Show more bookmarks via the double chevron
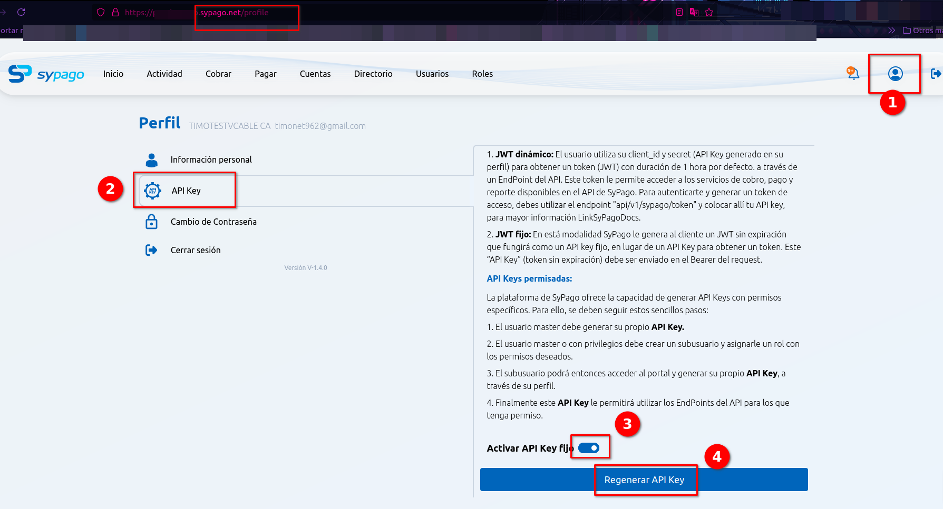Screen dimensions: 943x509 pos(891,31)
